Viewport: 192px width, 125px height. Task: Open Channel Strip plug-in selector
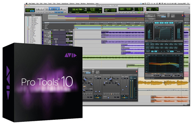pyautogui.click(x=150, y=17)
